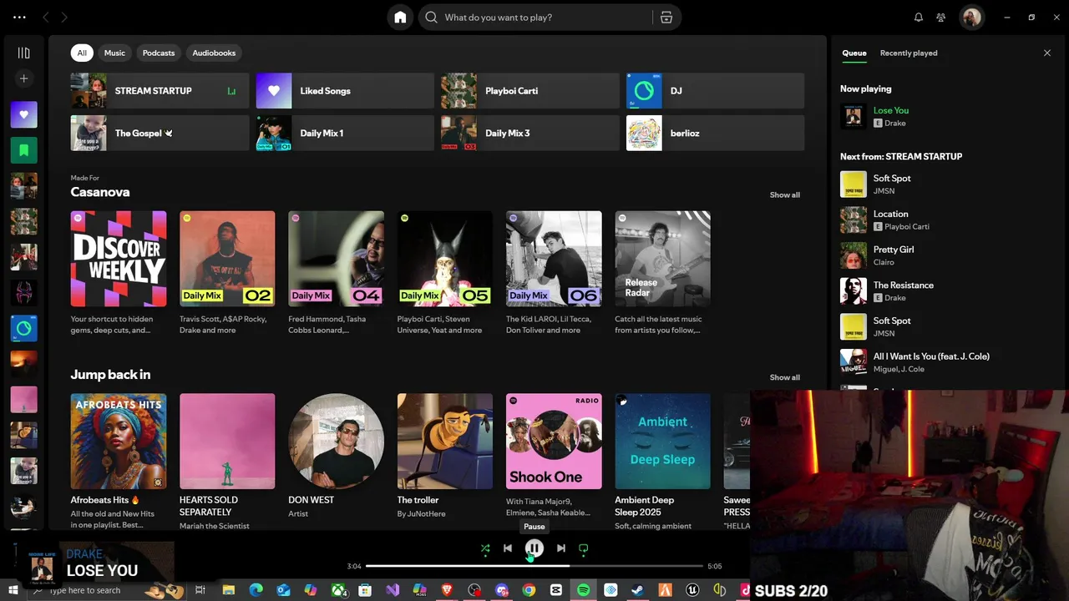This screenshot has height=601, width=1069.
Task: Open Windows Start menu
Action: point(13,590)
